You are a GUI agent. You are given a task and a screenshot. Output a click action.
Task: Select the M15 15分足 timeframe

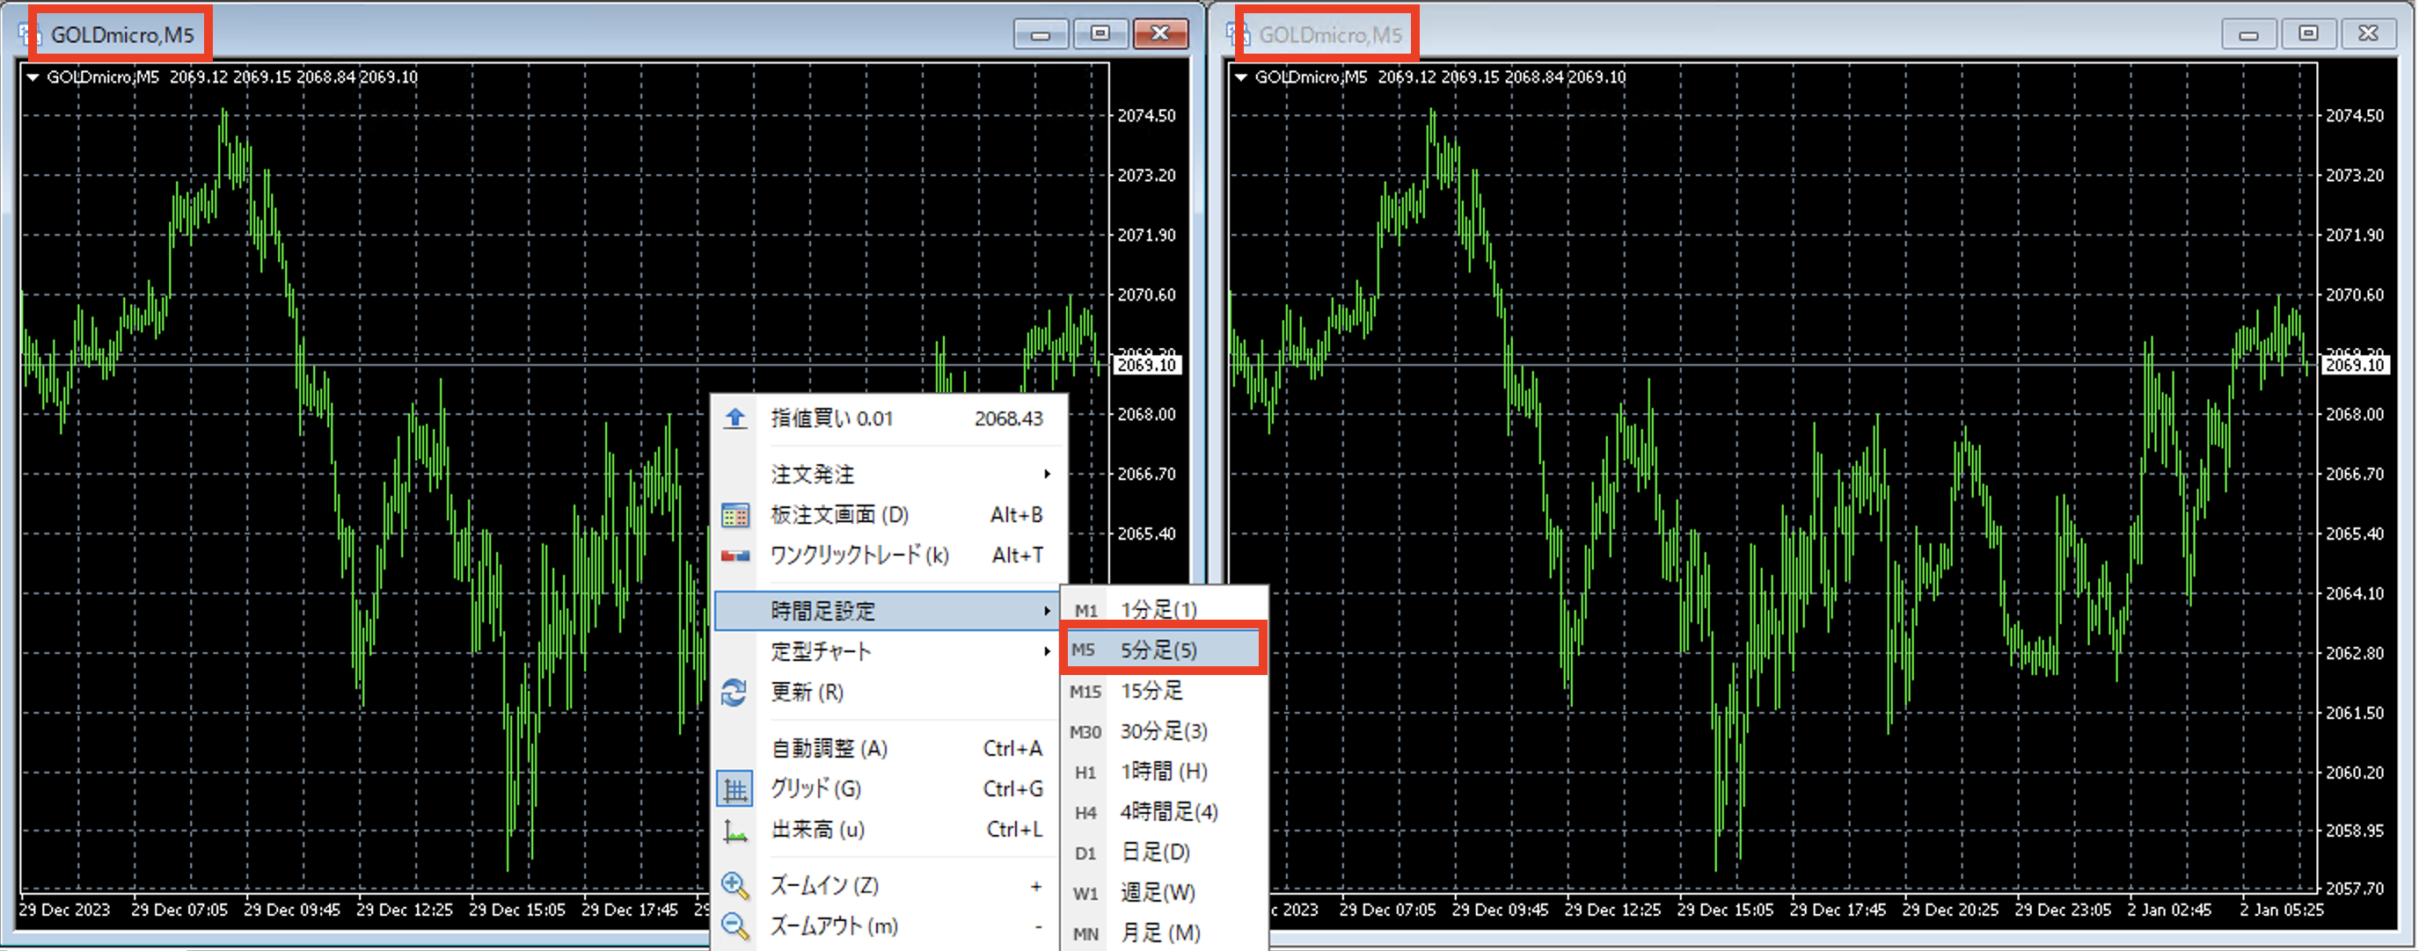coord(1152,691)
